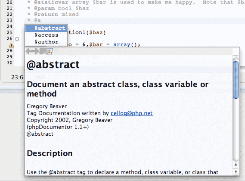Viewport: 245px width, 181px height.
Task: Choose the @access completion suggestion
Action: click(x=46, y=35)
